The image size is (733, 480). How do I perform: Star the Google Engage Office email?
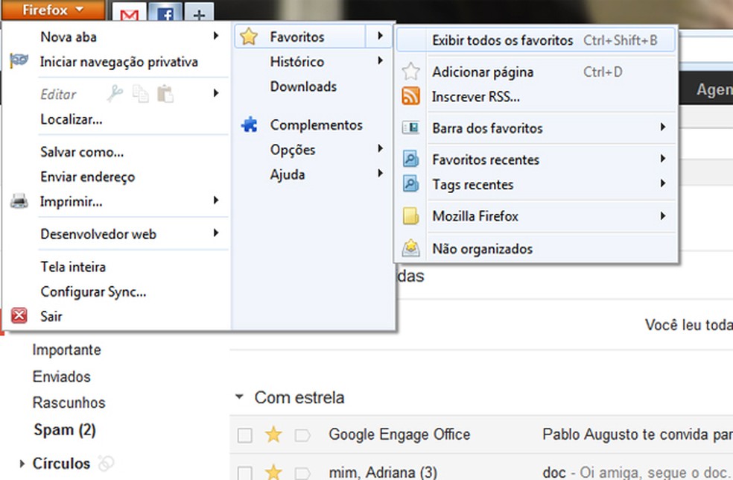pos(273,435)
